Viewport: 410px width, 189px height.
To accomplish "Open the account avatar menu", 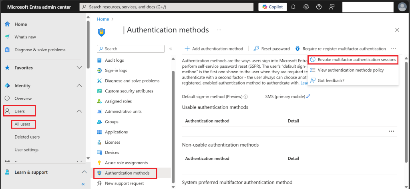I will tap(402, 7).
